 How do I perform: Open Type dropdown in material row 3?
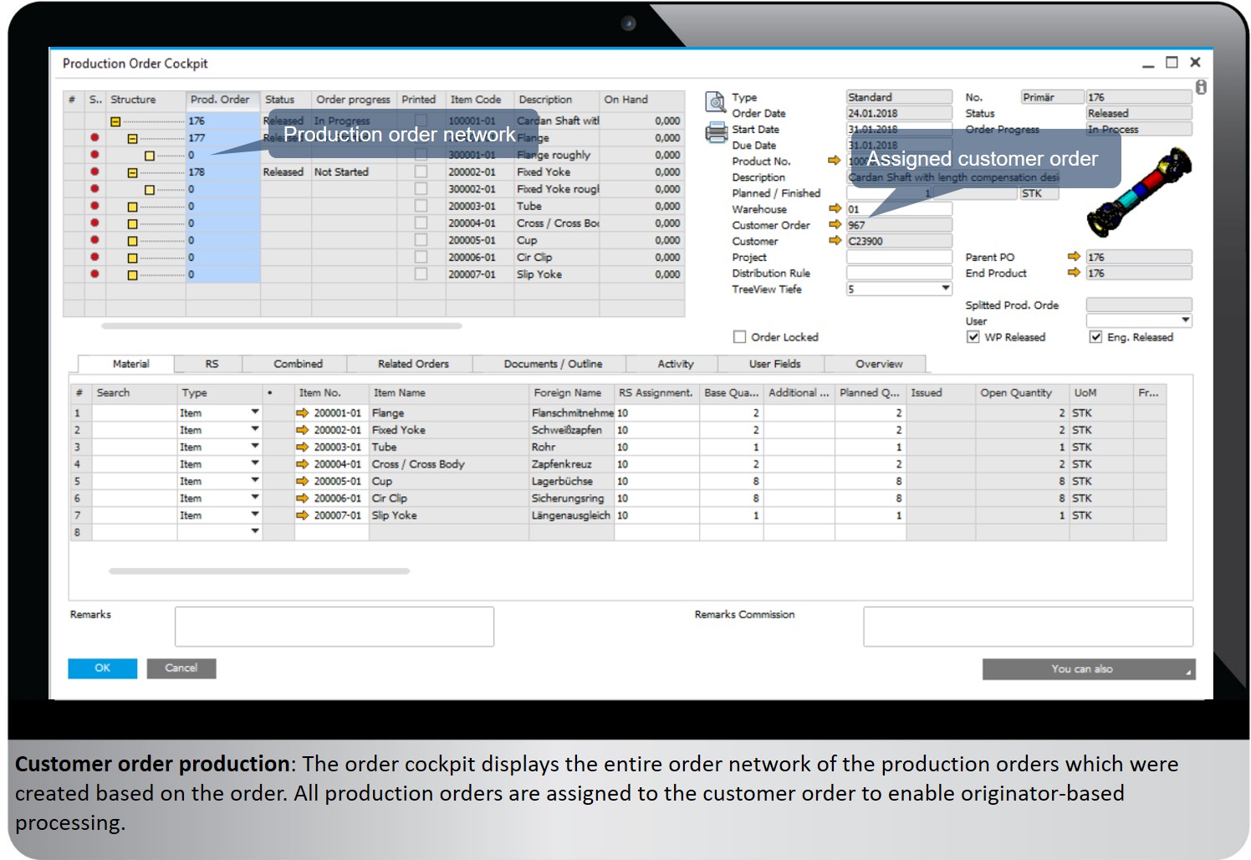pos(255,447)
